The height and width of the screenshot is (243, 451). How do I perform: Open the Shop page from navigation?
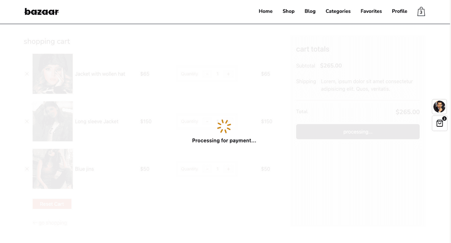[288, 11]
